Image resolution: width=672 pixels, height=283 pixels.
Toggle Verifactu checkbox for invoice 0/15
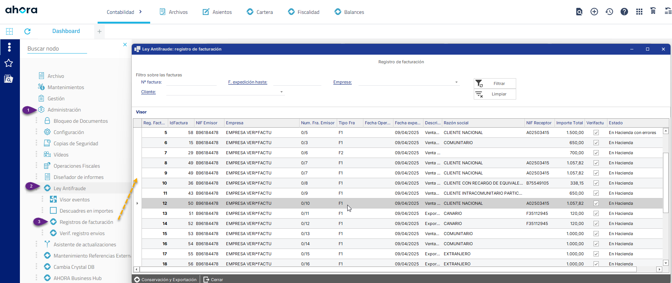[x=596, y=254]
